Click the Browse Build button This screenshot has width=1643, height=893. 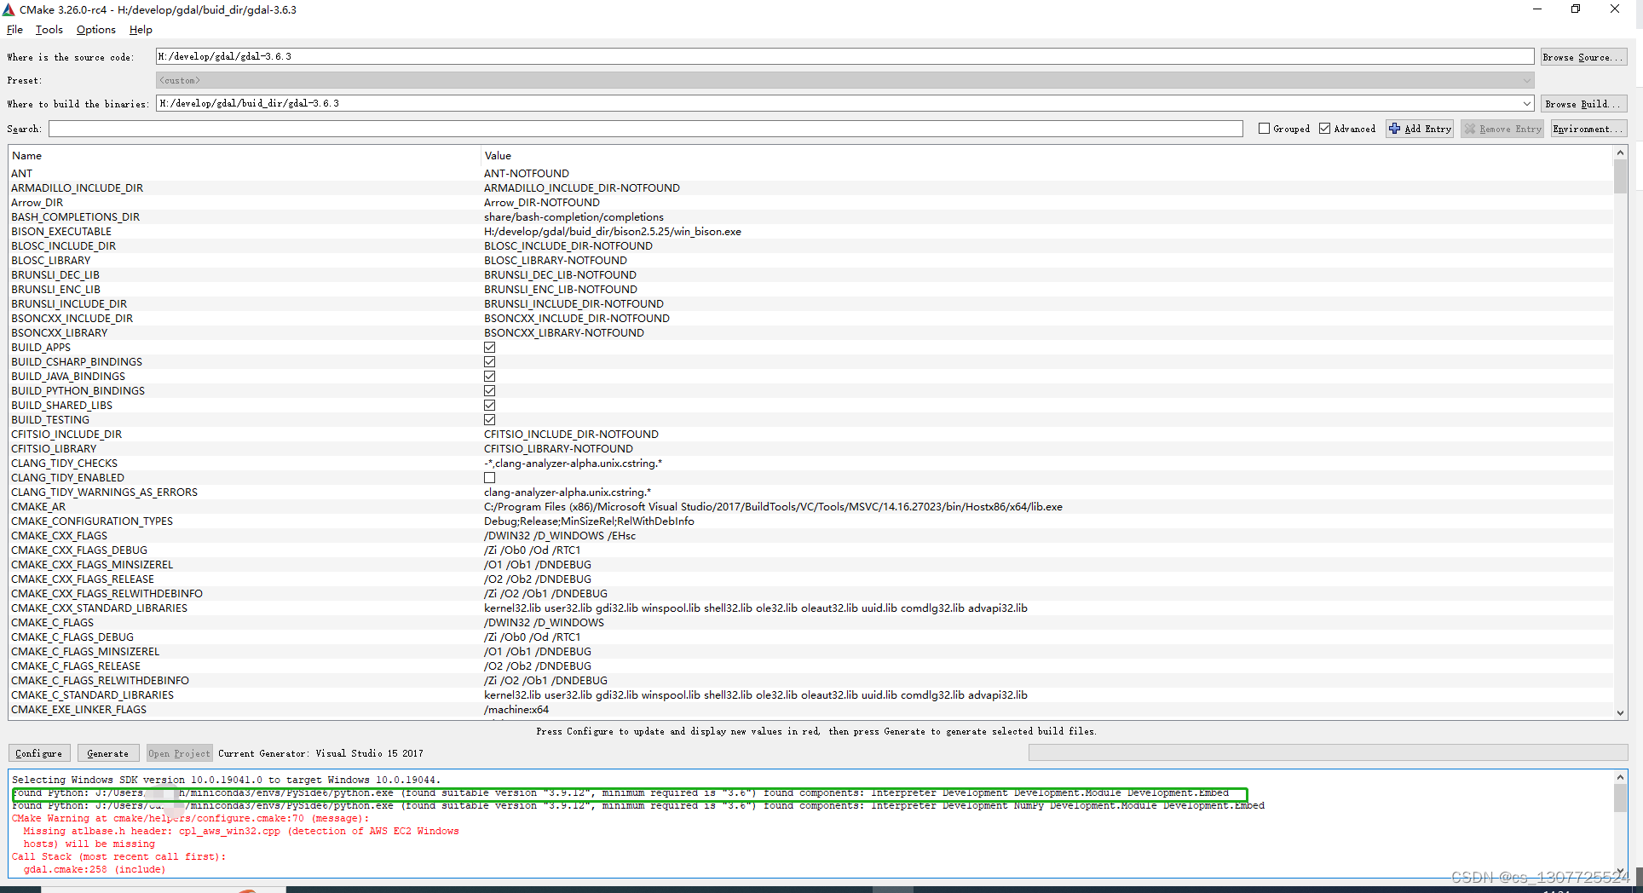pos(1583,104)
